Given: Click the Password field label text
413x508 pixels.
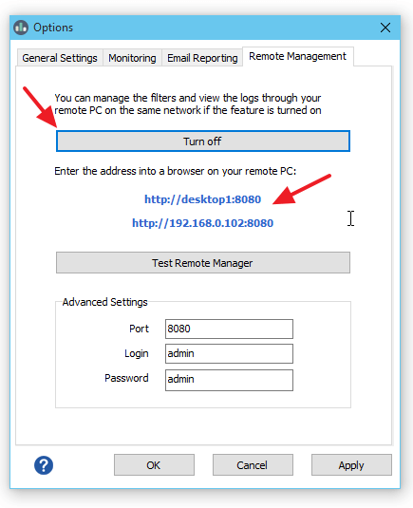Looking at the screenshot, I should coord(126,378).
